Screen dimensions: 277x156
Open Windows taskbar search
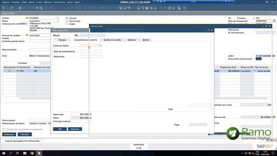tap(10, 153)
